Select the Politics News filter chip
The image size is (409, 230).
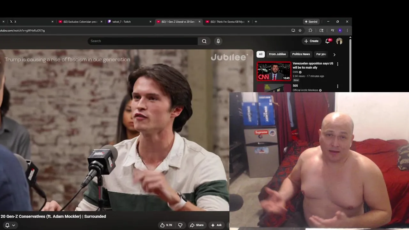coord(301,54)
